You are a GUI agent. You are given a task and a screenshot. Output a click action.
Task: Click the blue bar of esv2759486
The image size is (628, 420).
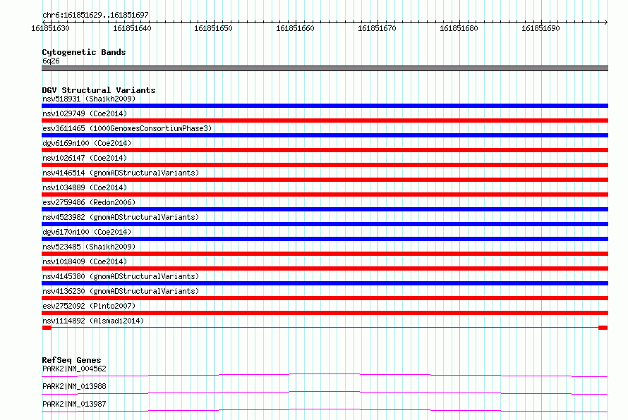pos(325,209)
